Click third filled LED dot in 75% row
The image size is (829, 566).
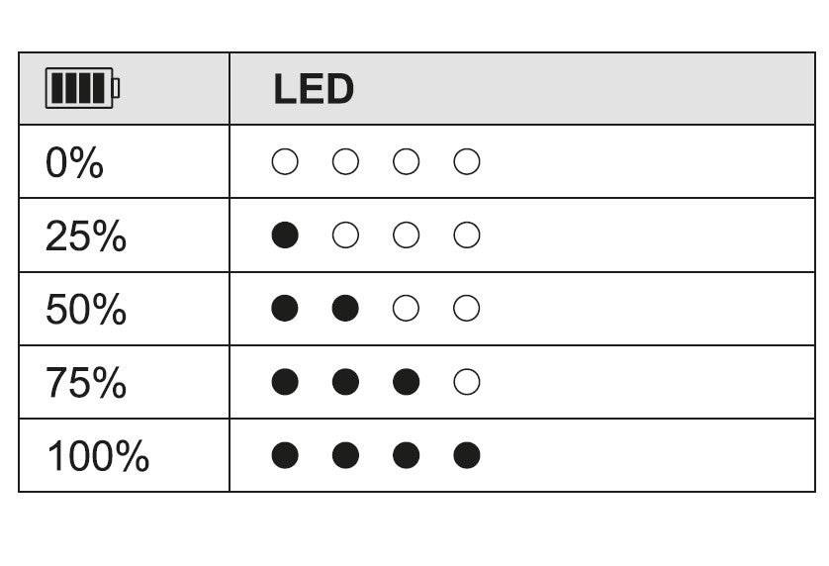[x=406, y=382]
